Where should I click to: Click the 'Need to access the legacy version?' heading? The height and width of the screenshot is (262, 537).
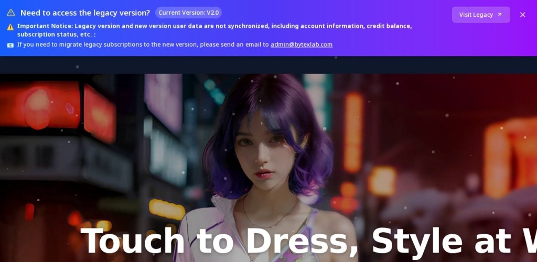coord(85,13)
